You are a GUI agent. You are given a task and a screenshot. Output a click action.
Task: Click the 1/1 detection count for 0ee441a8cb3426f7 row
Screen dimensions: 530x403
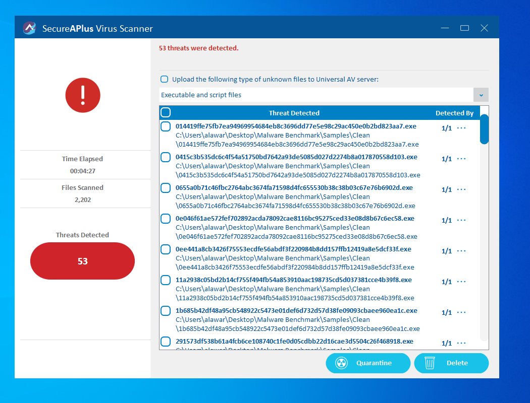447,251
